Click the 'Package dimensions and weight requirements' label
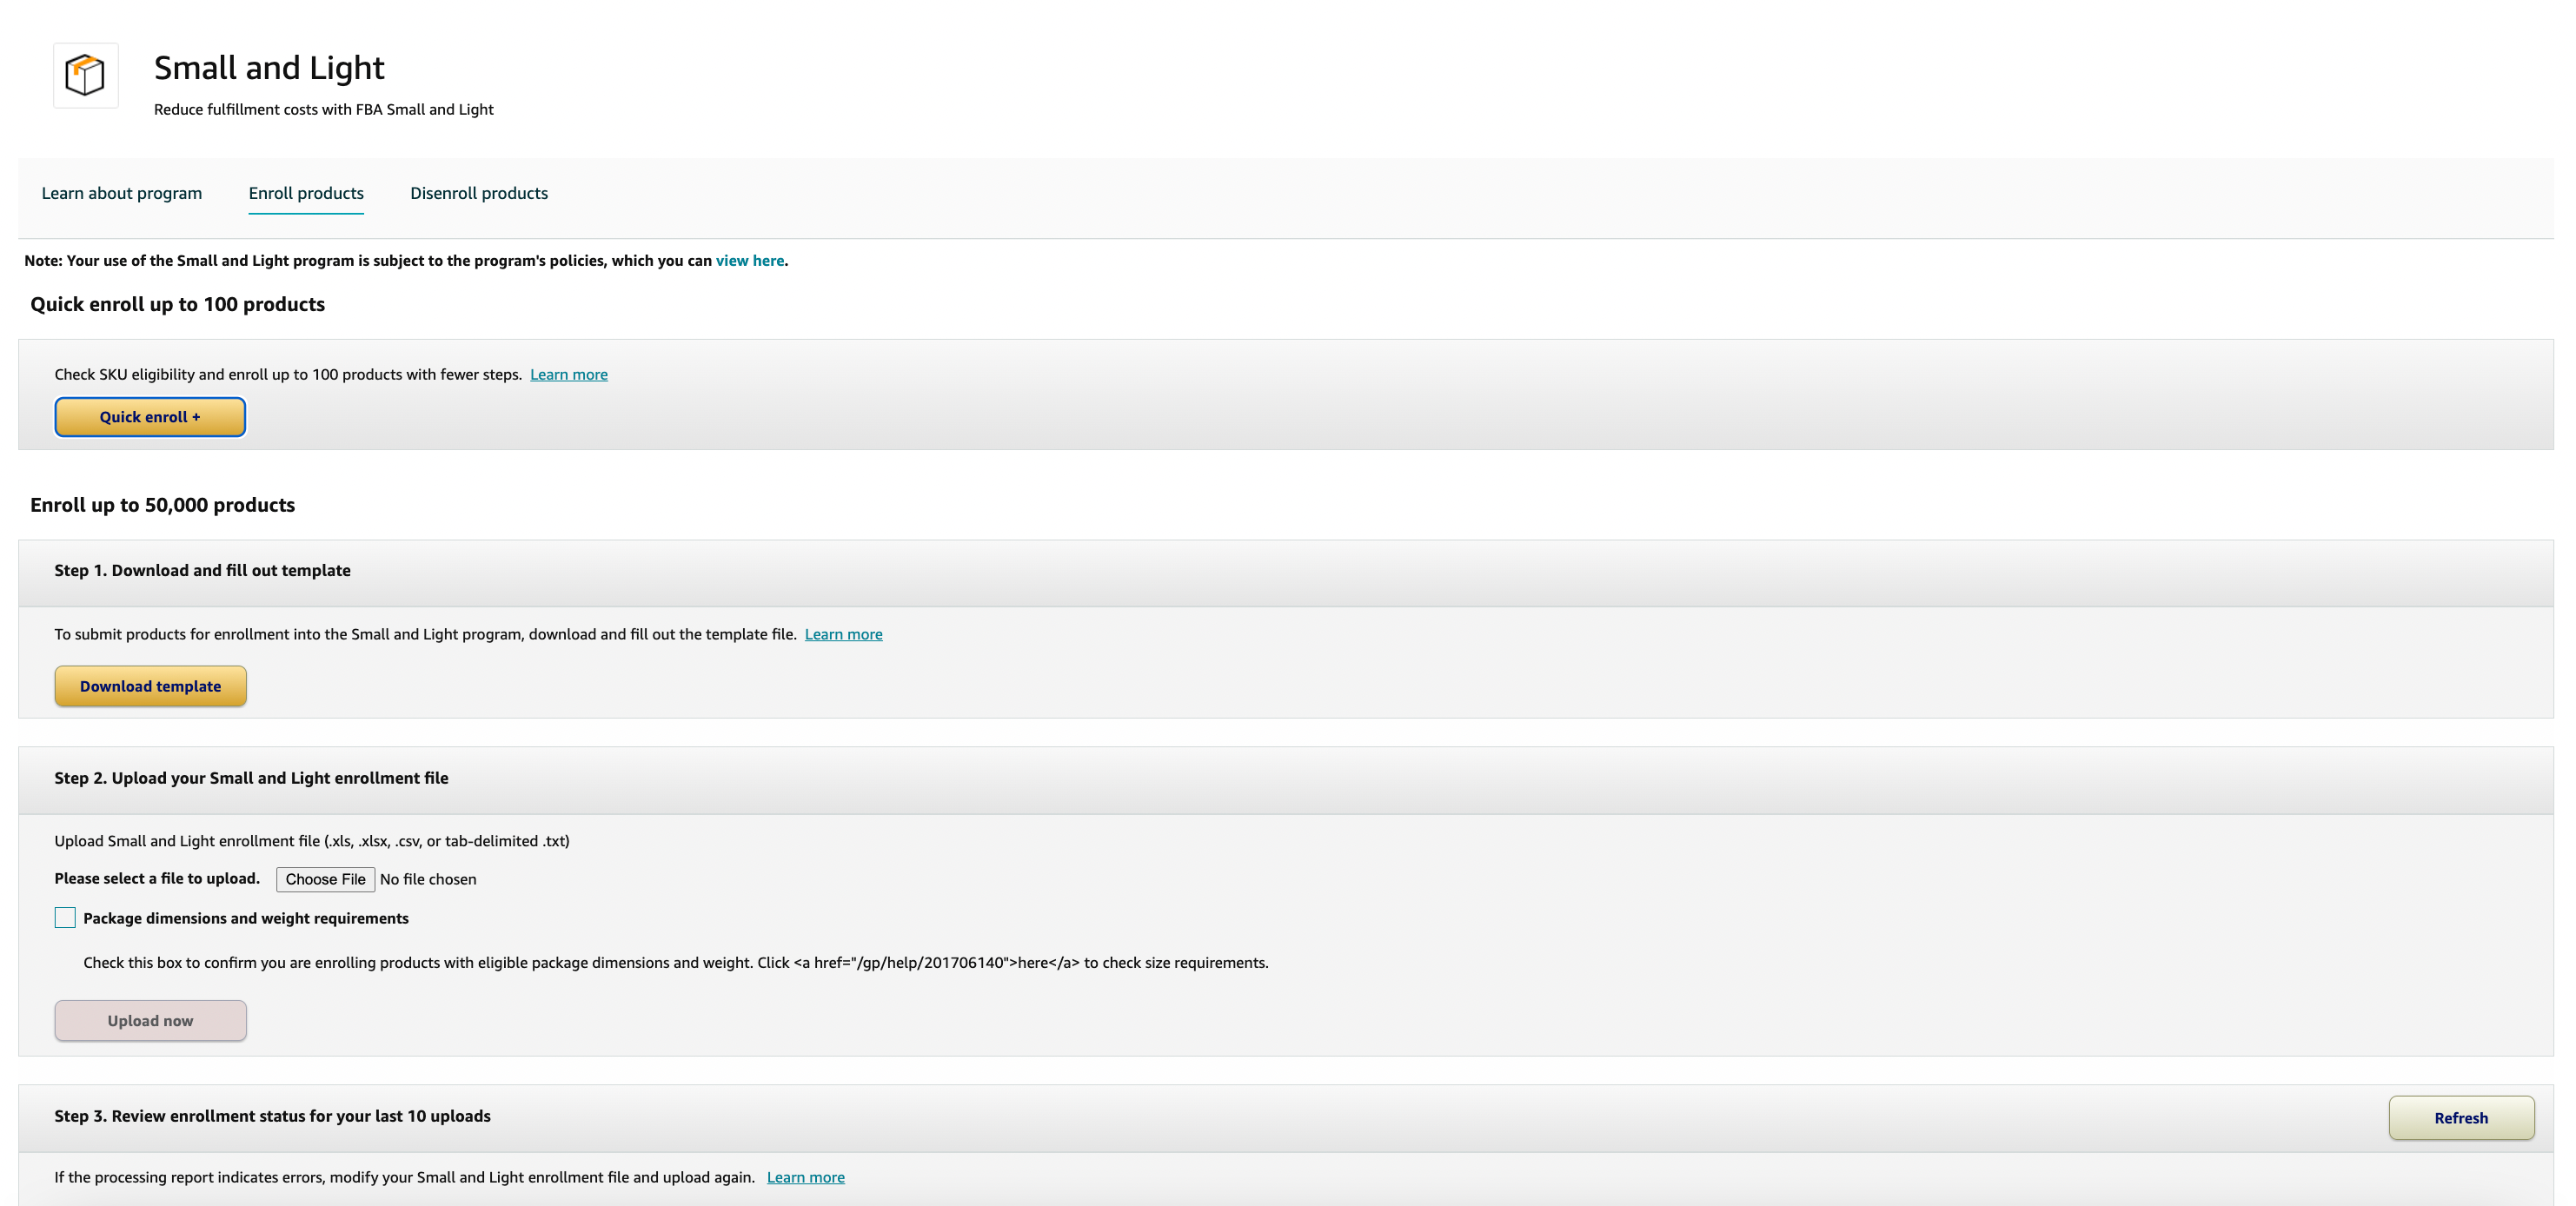Screen dimensions: 2576x1206 246,918
